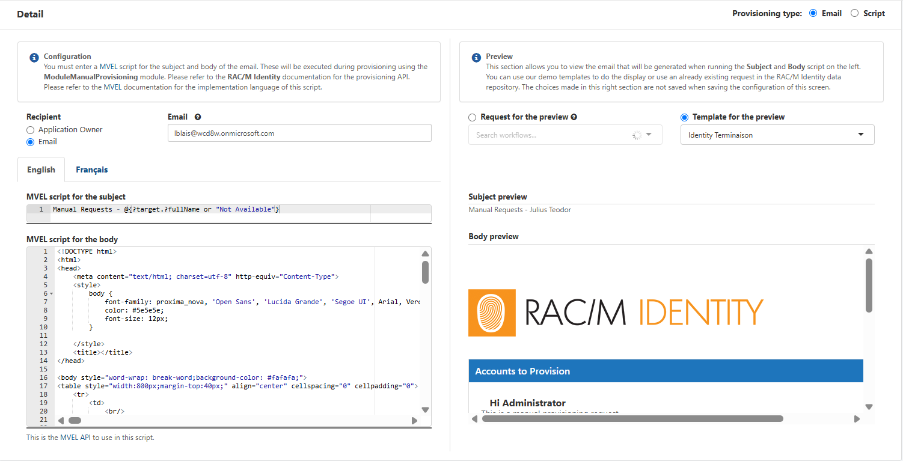The width and height of the screenshot is (903, 461).
Task: Click the body preview horizontal scrollbar
Action: (631, 419)
